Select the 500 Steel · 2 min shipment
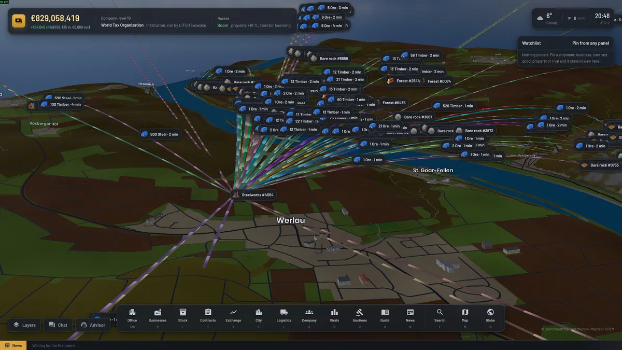This screenshot has width=622, height=350. [x=160, y=134]
